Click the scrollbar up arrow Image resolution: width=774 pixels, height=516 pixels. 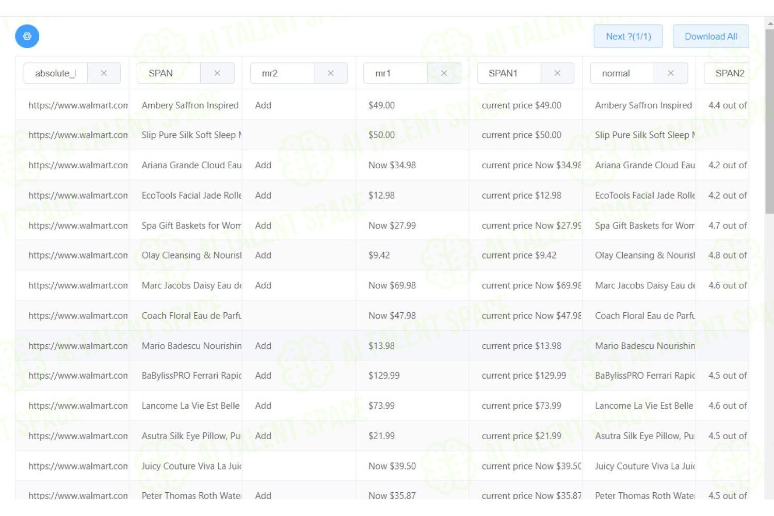(769, 23)
